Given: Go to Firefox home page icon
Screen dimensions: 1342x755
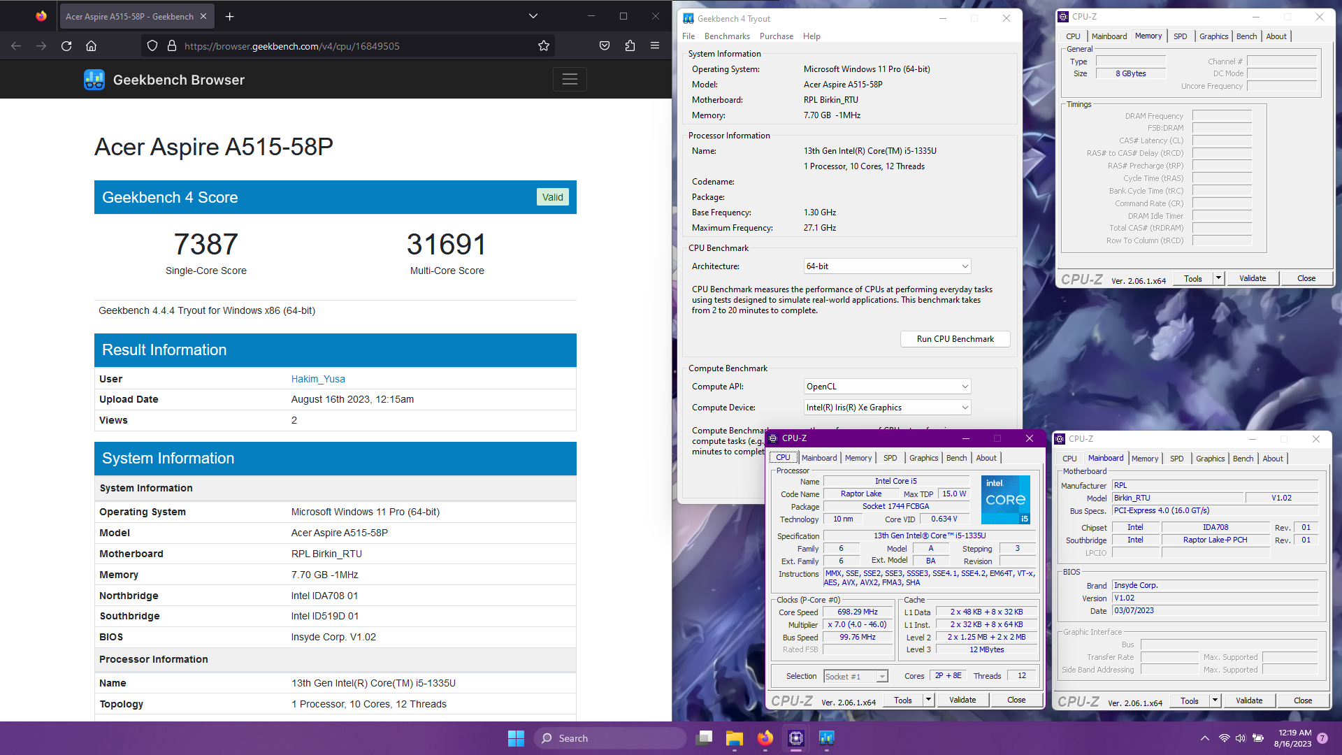Looking at the screenshot, I should tap(91, 46).
